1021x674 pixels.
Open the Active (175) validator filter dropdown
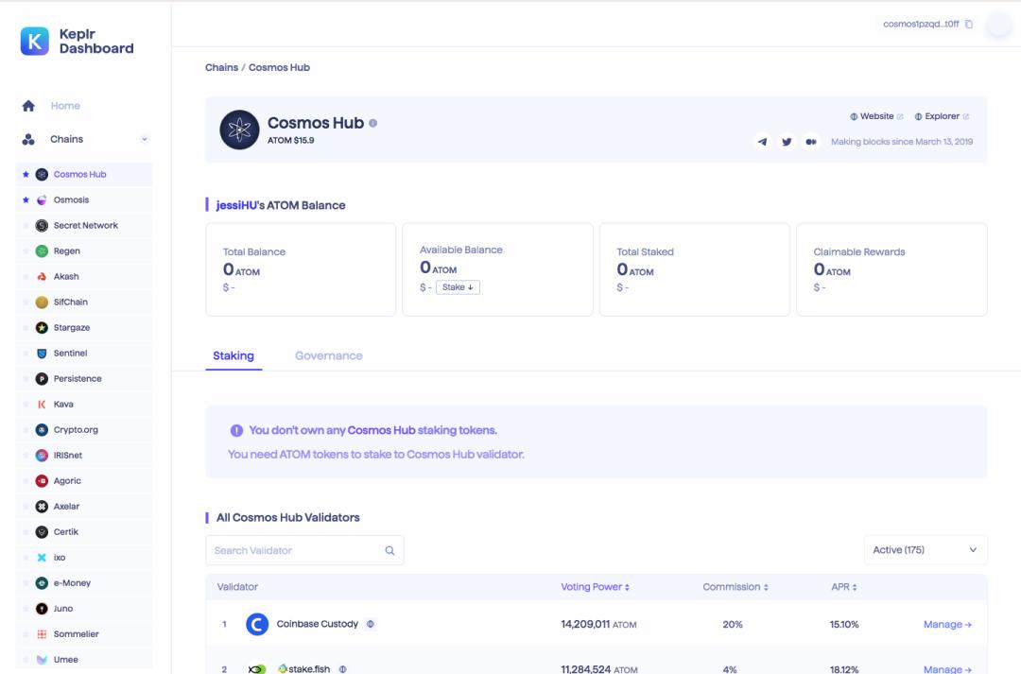tap(925, 550)
